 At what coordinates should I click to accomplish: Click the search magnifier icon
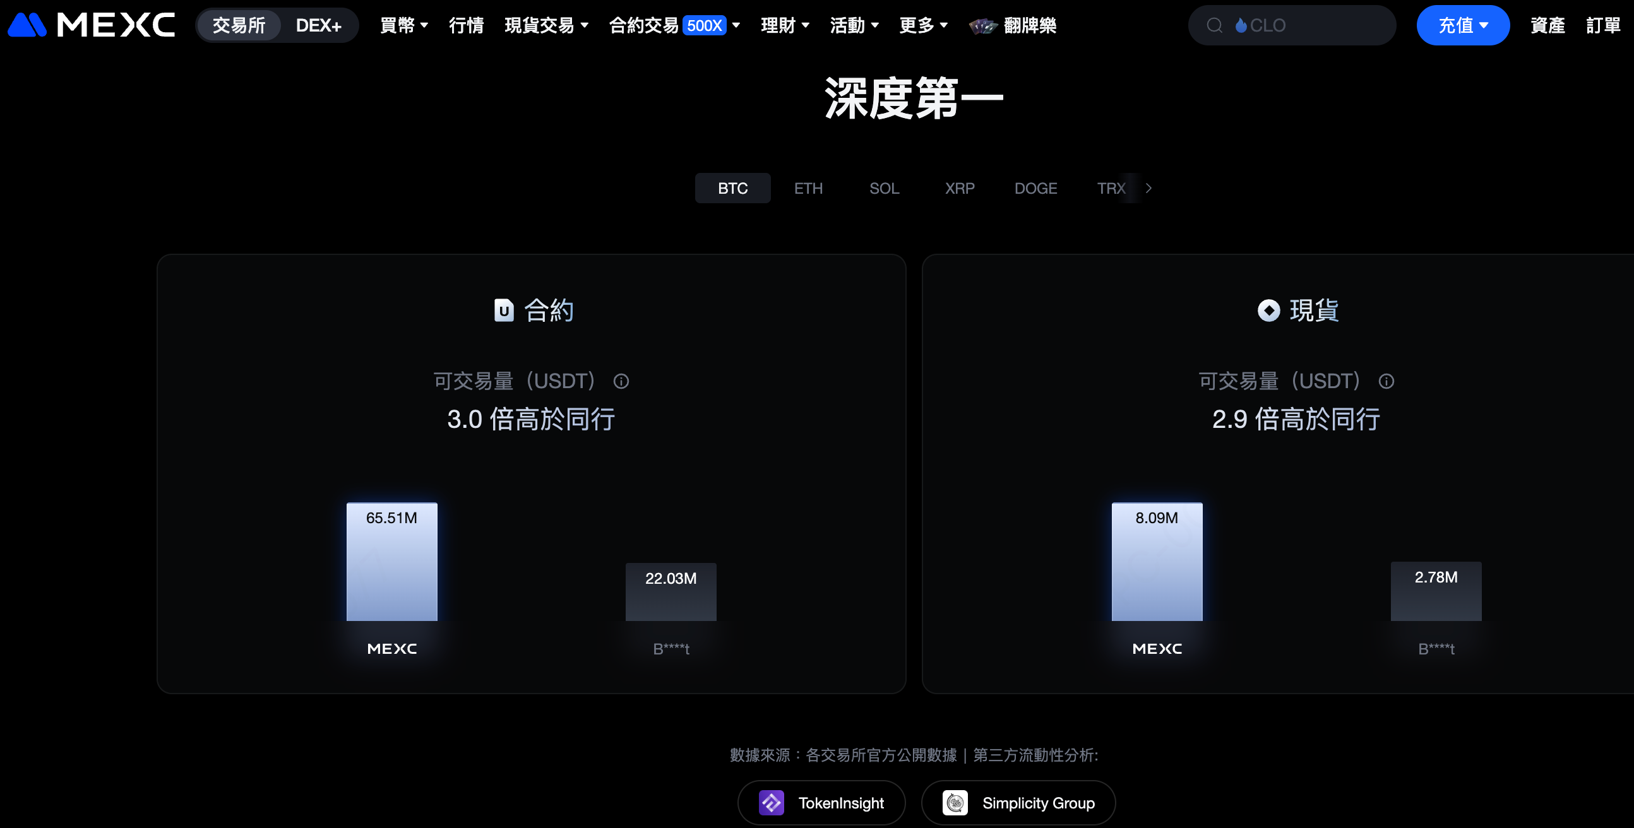tap(1214, 25)
